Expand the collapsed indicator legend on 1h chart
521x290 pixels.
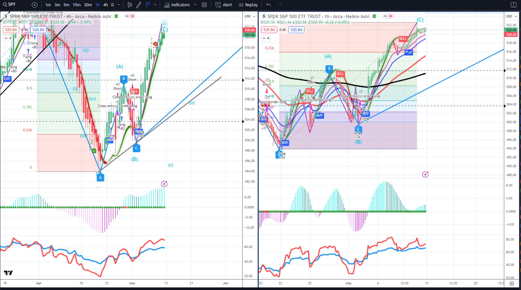[266, 38]
